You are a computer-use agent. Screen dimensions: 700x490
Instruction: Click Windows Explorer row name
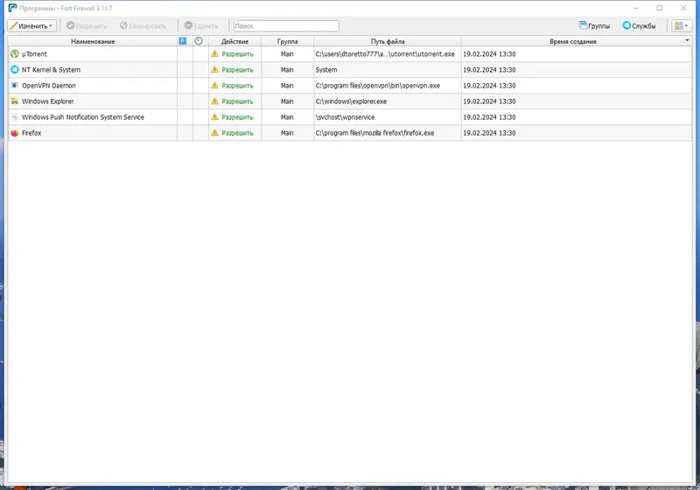click(x=48, y=101)
